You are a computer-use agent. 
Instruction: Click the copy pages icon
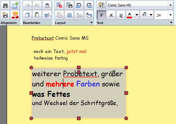(x=27, y=15)
